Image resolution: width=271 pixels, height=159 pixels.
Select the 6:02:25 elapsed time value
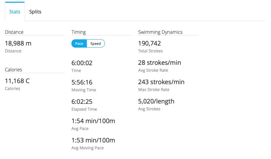pos(82,102)
